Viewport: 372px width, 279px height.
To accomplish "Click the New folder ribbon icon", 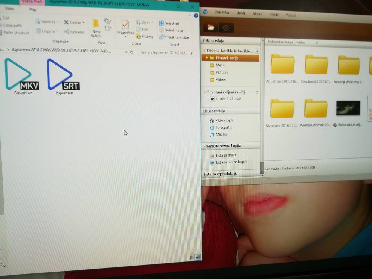I will click(x=96, y=28).
